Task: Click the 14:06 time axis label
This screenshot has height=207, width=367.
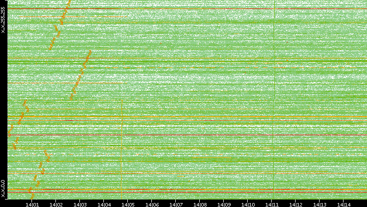Action: pos(152,205)
